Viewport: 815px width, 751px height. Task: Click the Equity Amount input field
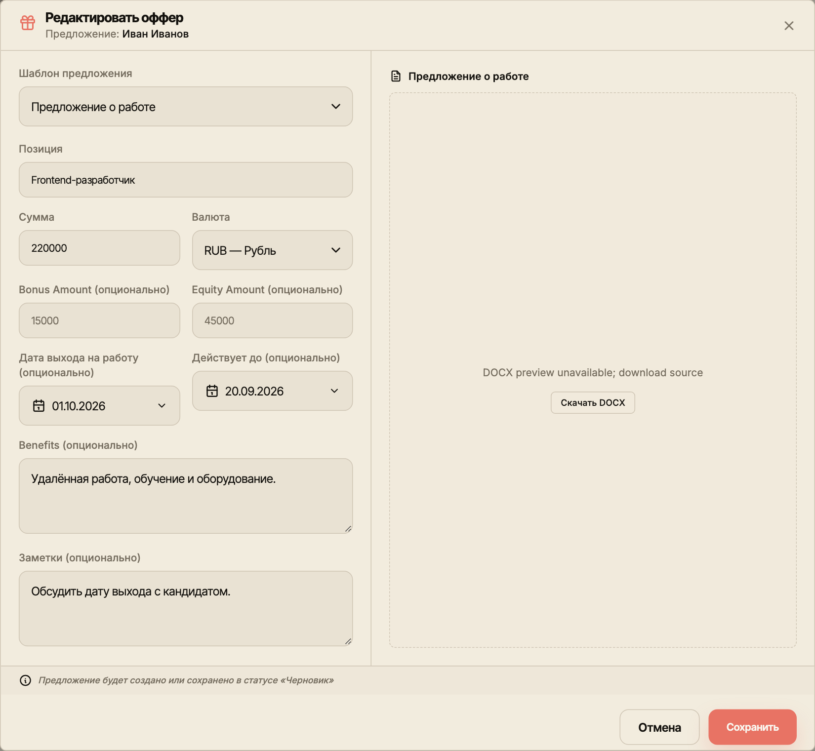coord(272,320)
